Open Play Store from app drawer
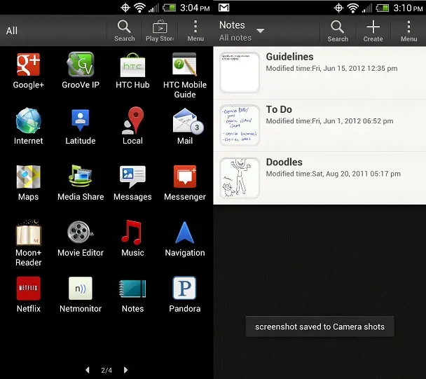 point(160,31)
